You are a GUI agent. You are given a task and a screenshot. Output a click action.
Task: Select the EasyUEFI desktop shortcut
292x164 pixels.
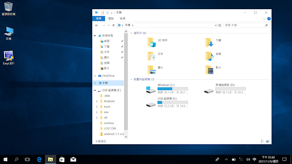(9, 58)
